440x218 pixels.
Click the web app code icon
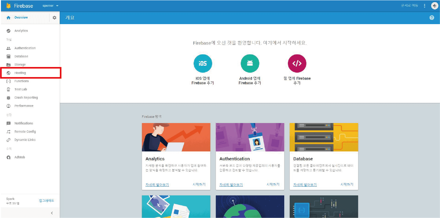[x=297, y=64]
